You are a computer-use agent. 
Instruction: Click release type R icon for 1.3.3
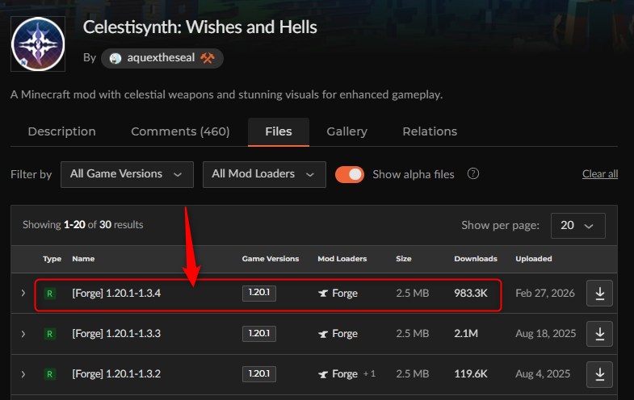(x=50, y=334)
